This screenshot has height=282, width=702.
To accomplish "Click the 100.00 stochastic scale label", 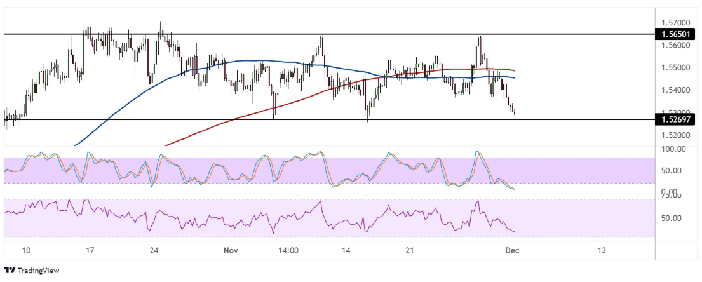I will [x=673, y=149].
